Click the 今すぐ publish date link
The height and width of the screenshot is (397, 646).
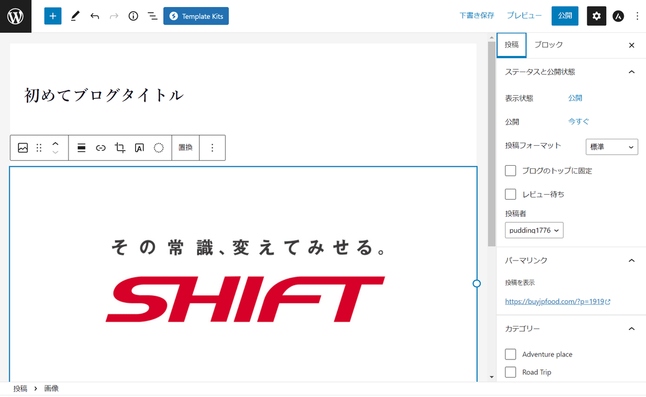click(x=579, y=122)
